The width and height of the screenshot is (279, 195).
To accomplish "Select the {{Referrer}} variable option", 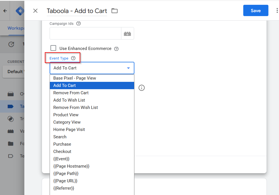I will coord(92,188).
